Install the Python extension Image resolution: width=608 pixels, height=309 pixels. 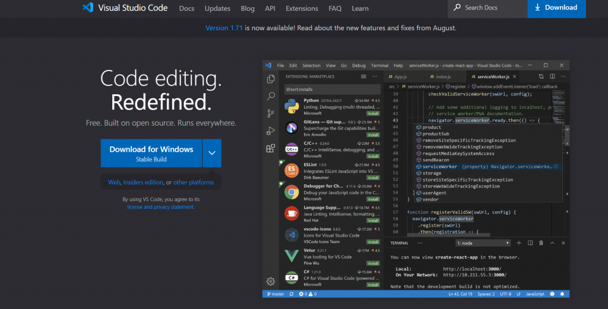[373, 113]
